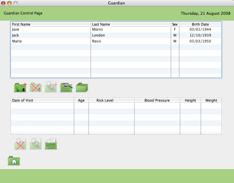This screenshot has height=183, width=234.
Task: Select patient row with first name Jack
Action: 116,35
